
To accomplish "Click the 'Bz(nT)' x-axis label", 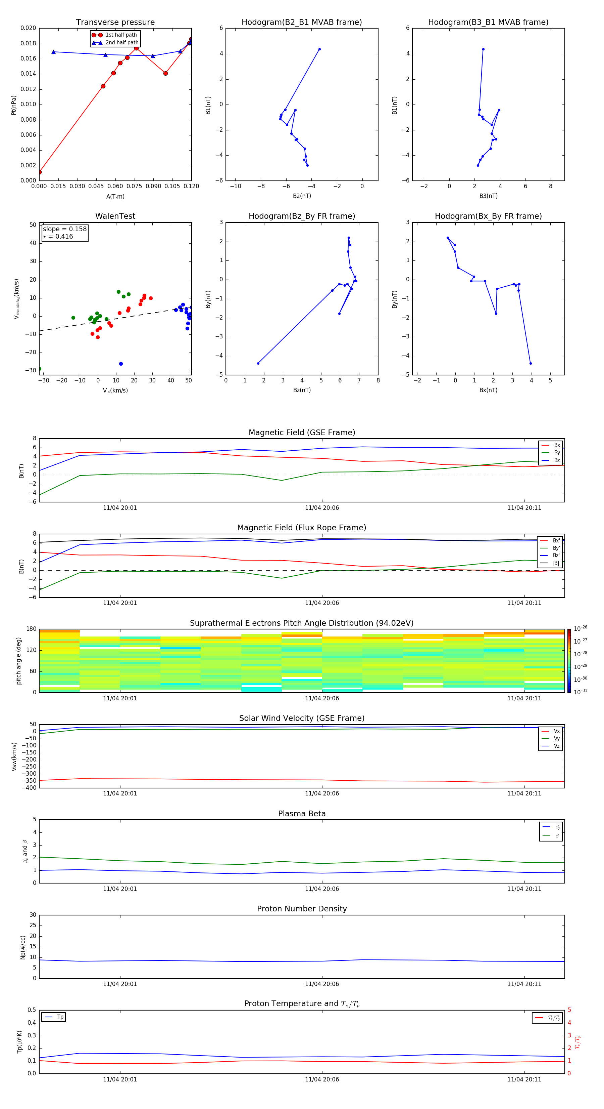I will [302, 390].
